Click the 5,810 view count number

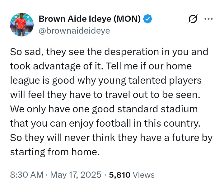[x=120, y=175]
